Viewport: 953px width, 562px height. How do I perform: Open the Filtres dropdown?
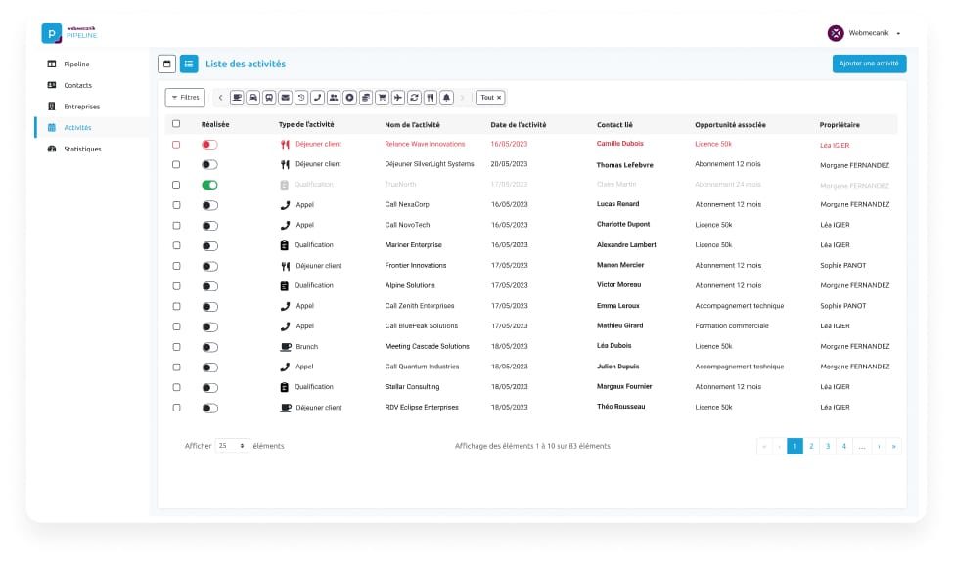185,98
